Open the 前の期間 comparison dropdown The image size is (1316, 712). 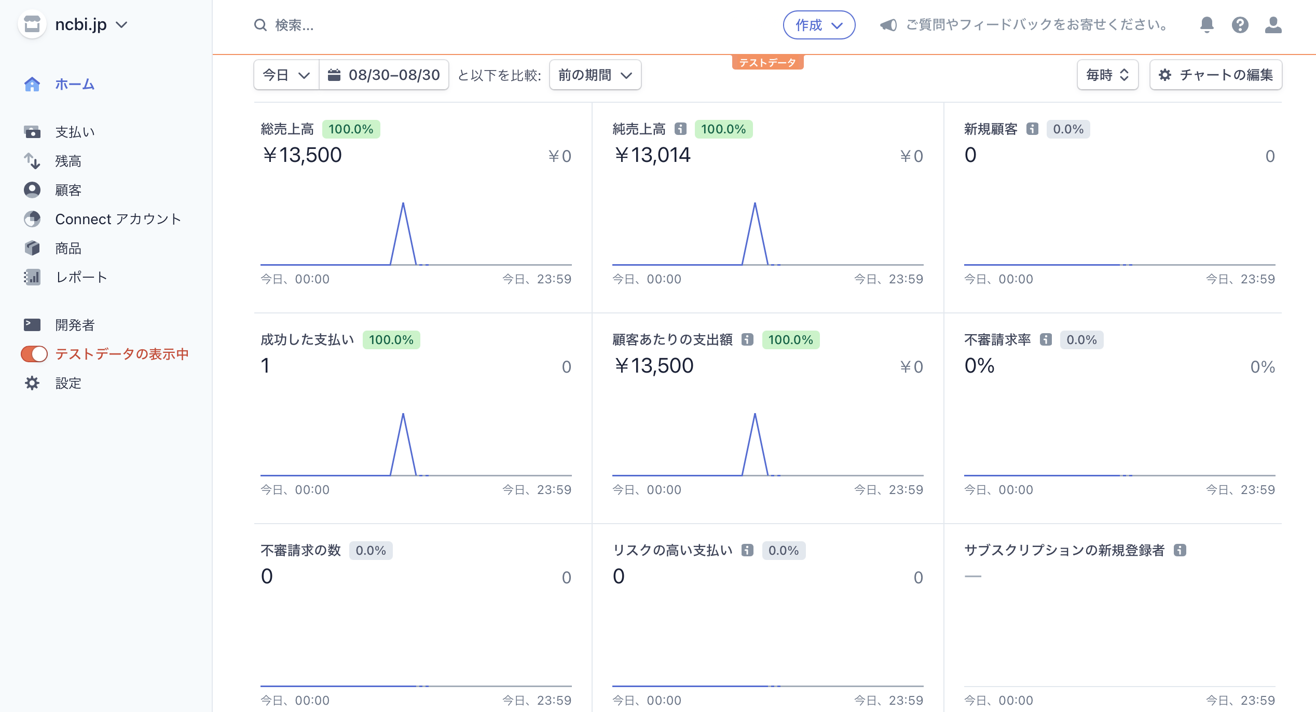pos(594,75)
